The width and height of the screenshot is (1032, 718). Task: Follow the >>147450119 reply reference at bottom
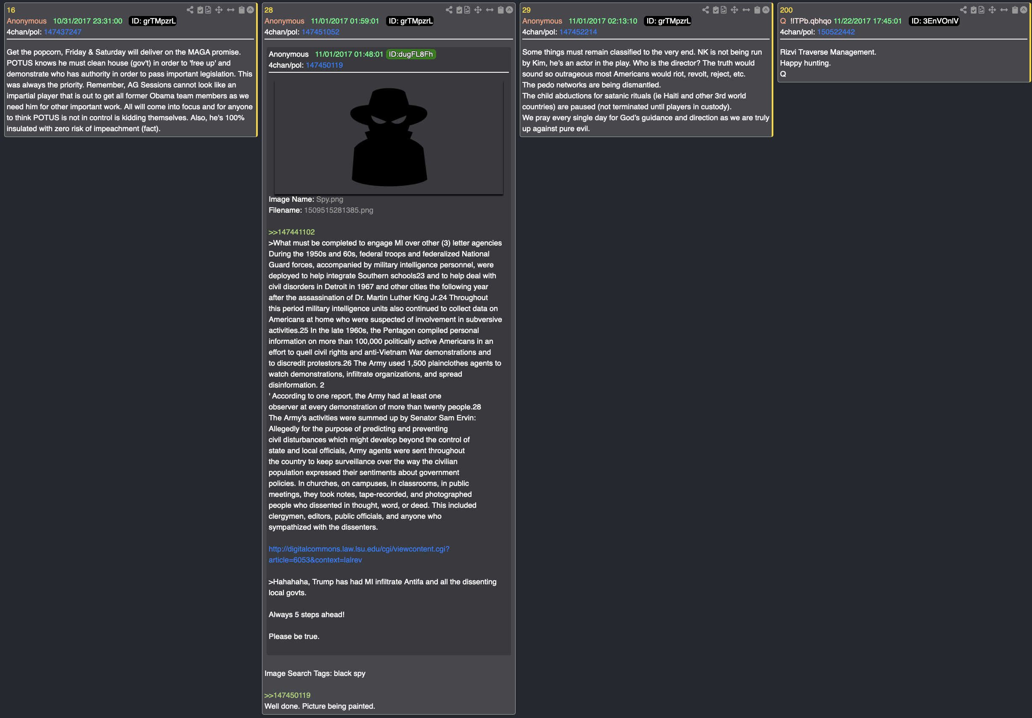287,695
